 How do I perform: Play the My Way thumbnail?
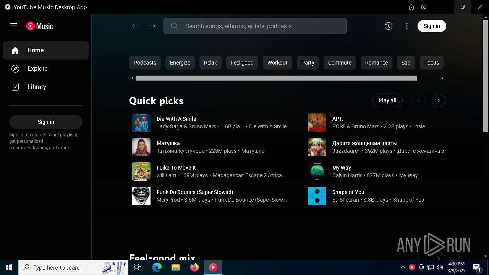point(317,171)
